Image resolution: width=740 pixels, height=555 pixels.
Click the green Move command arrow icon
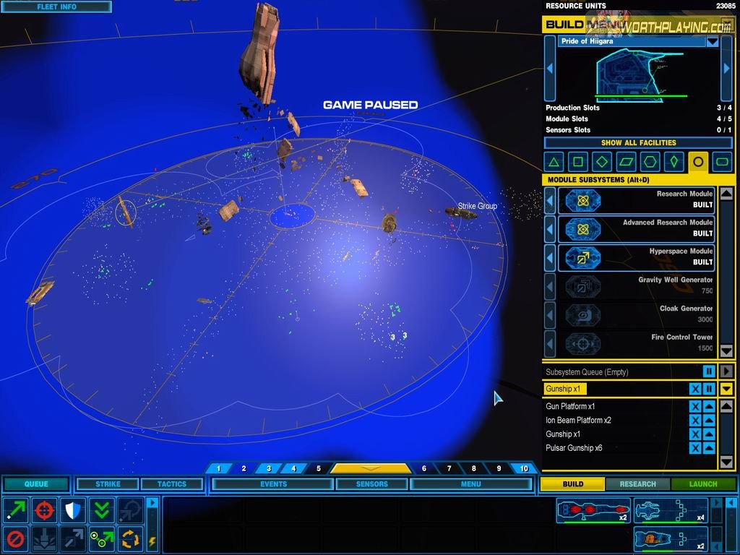pos(16,510)
